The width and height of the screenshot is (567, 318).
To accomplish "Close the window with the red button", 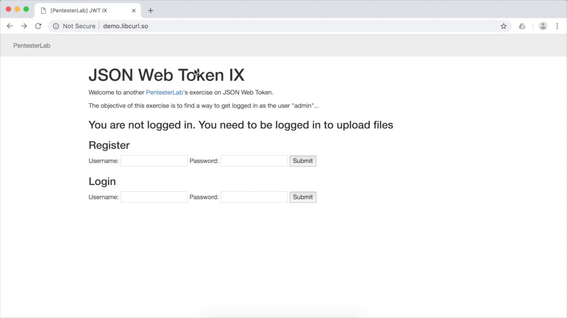I will point(8,9).
